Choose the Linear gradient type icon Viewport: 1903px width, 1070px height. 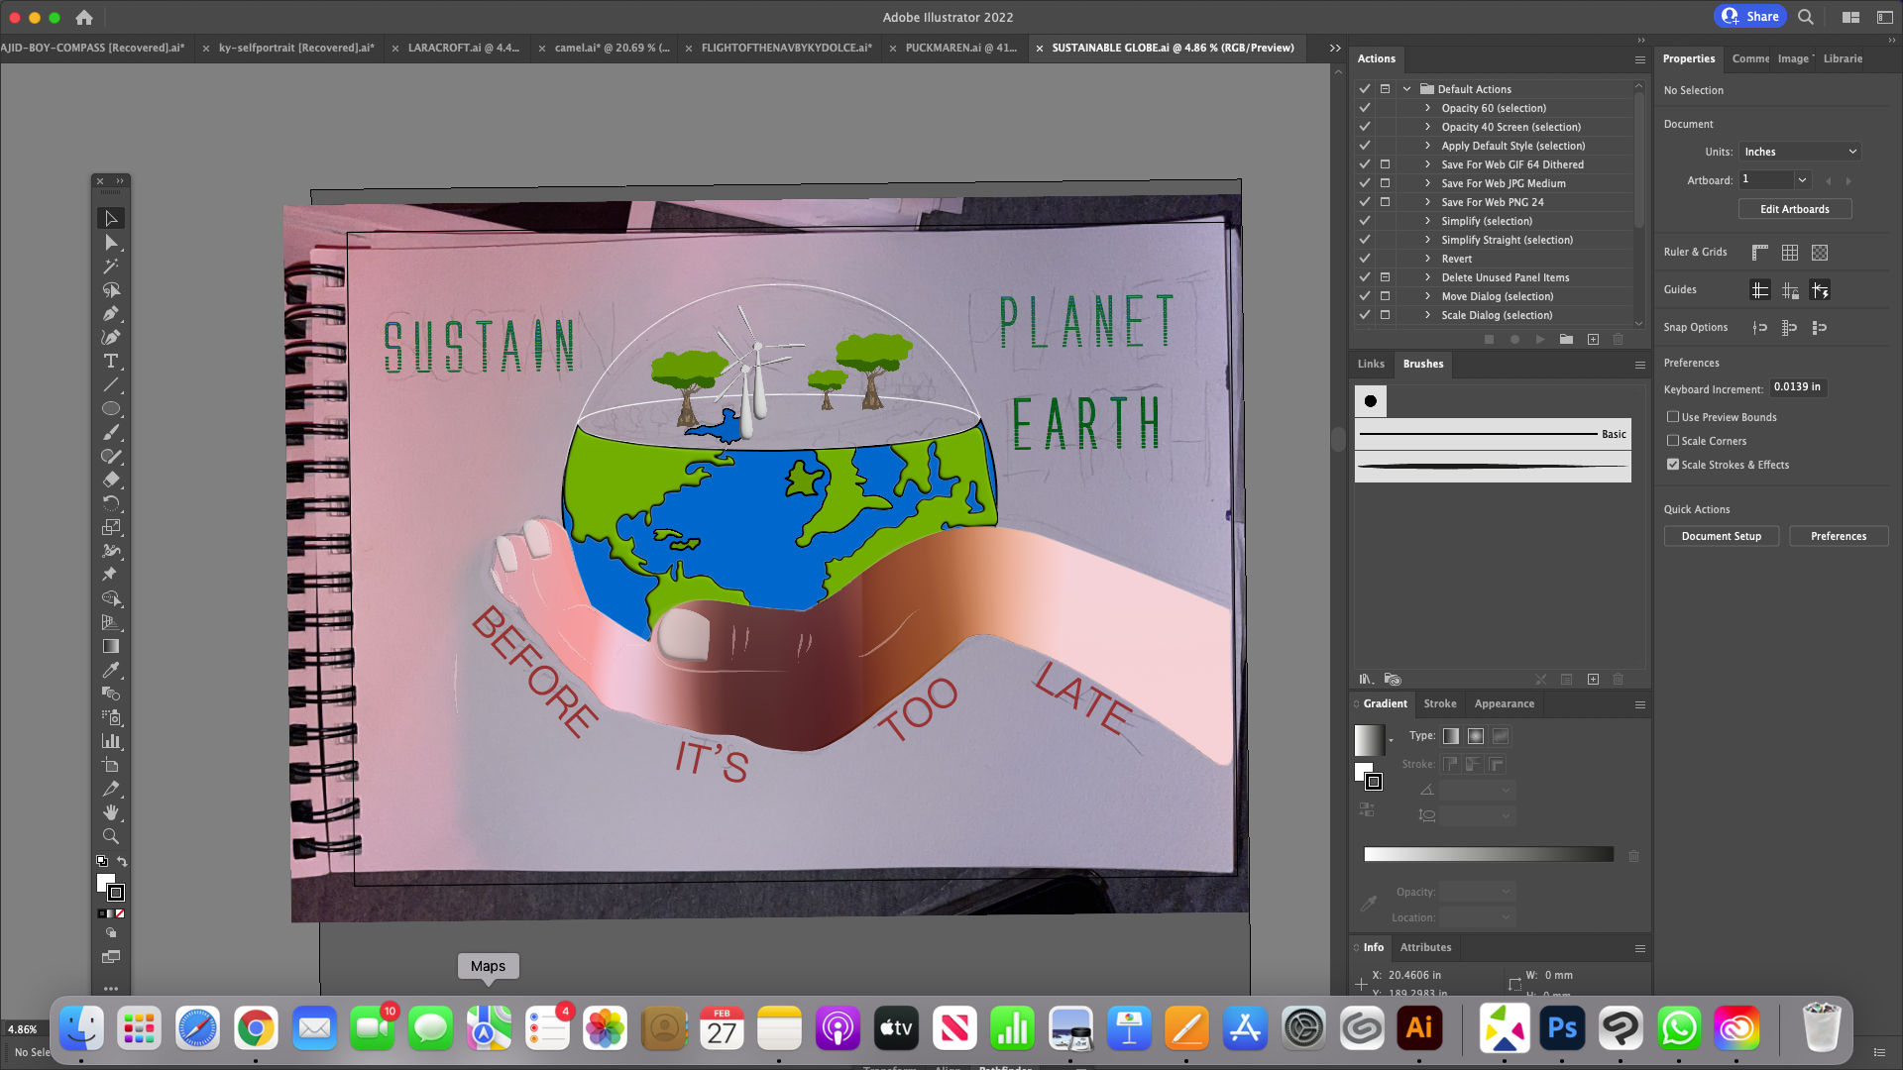click(1451, 736)
